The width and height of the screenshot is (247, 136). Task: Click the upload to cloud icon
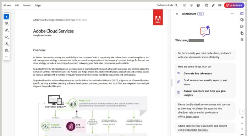pyautogui.click(x=191, y=5)
